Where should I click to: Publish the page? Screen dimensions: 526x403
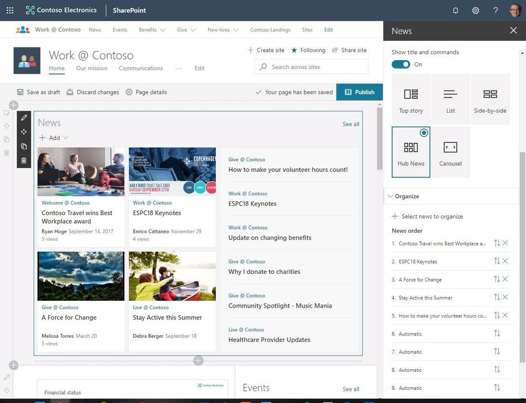tap(360, 92)
